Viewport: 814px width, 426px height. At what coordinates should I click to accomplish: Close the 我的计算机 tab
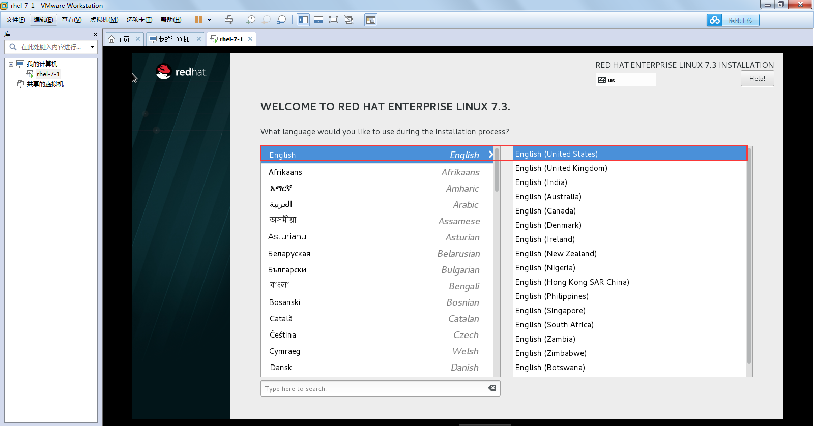[199, 39]
